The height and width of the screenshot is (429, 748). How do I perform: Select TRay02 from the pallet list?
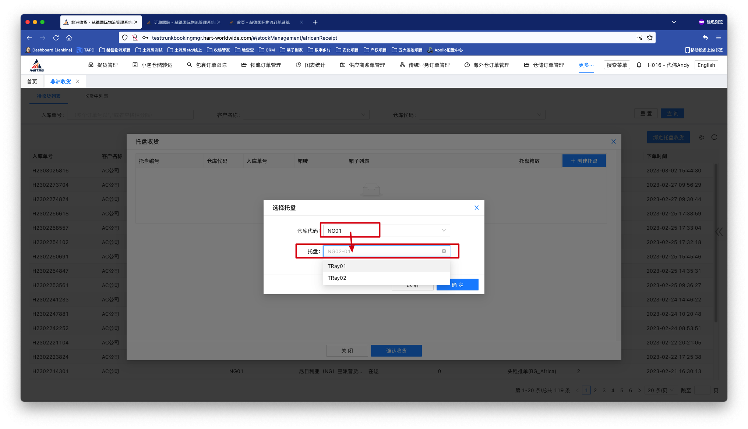point(337,278)
